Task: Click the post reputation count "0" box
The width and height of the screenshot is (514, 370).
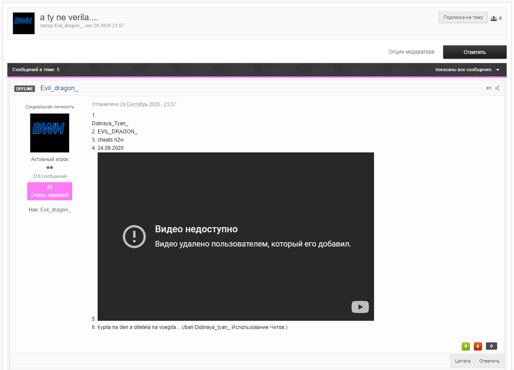Action: pyautogui.click(x=491, y=346)
